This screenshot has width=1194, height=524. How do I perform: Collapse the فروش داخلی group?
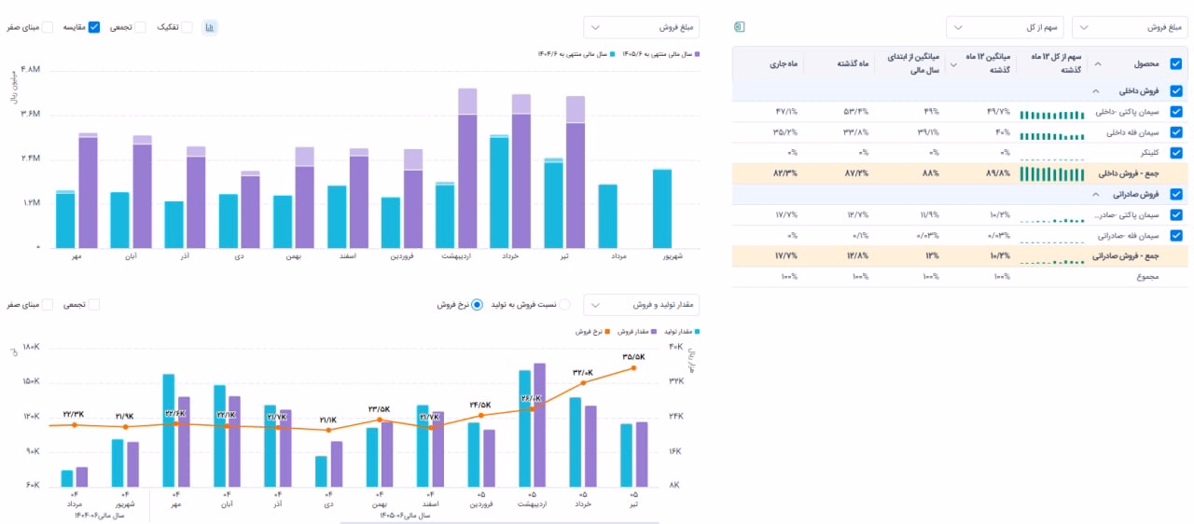(x=1097, y=91)
